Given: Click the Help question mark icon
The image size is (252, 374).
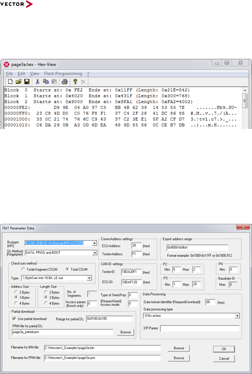Looking at the screenshot, I should coord(75,82).
